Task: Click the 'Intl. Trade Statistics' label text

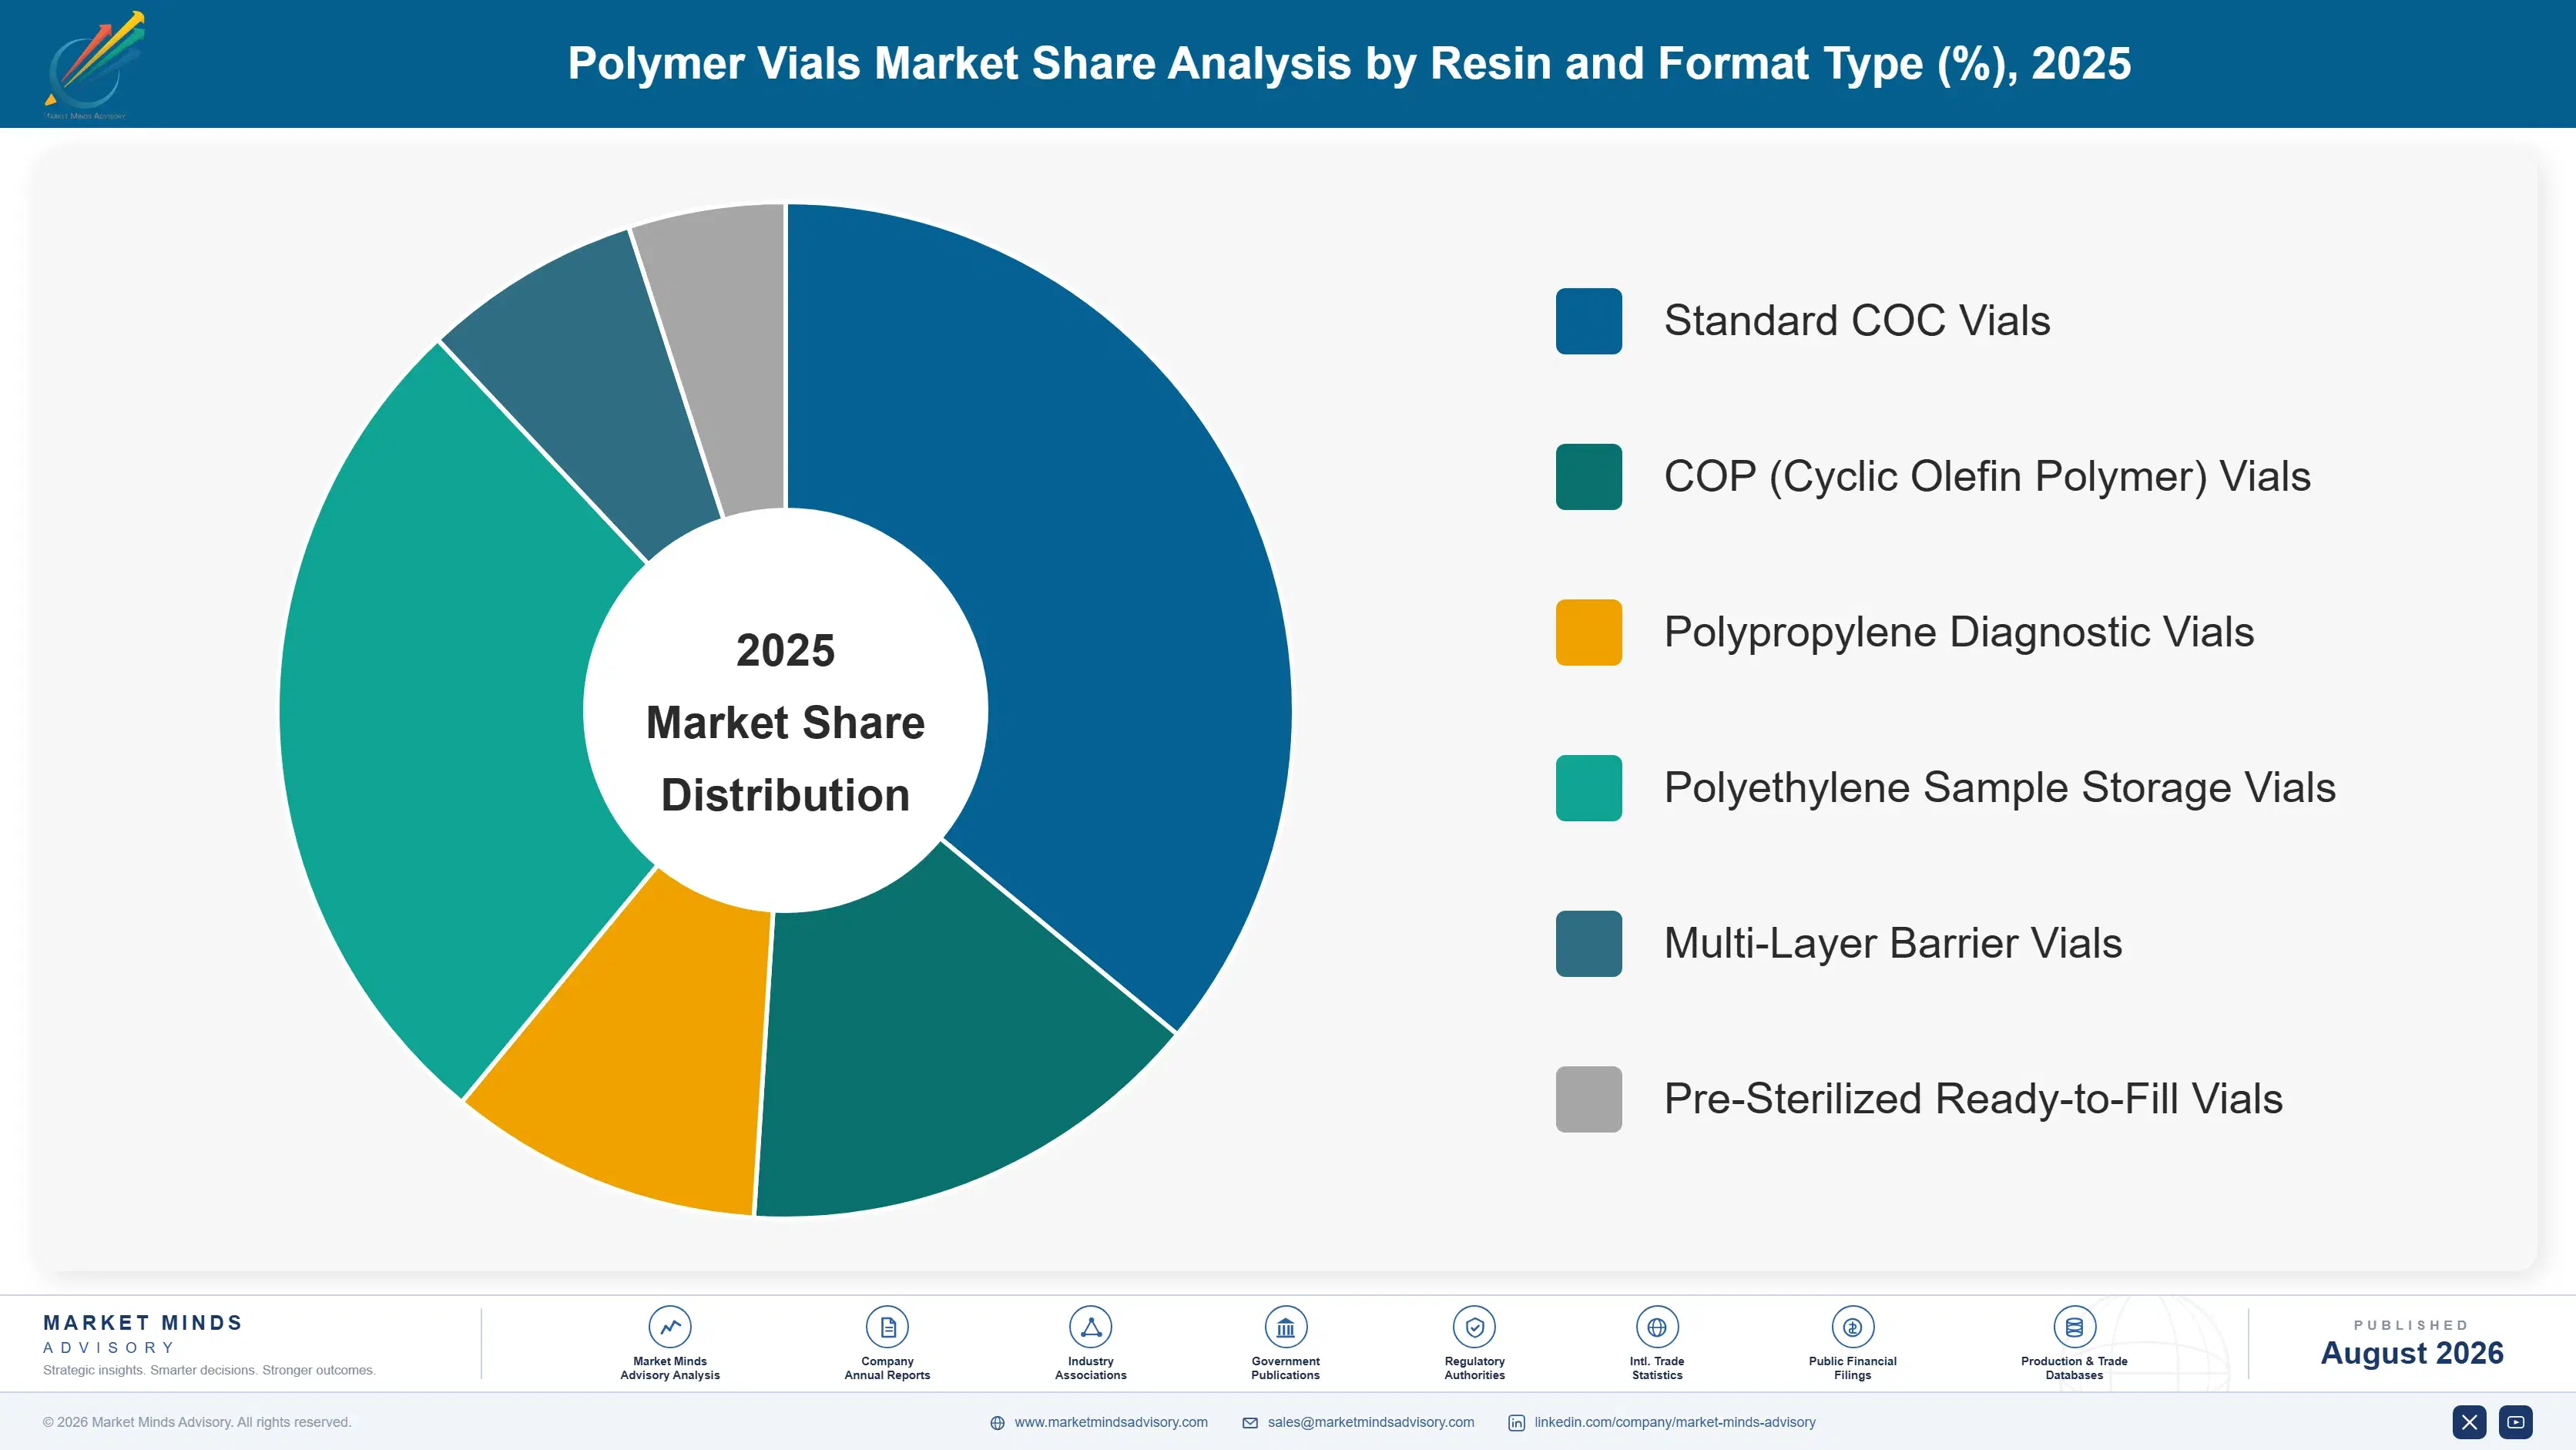Action: tap(1657, 1368)
